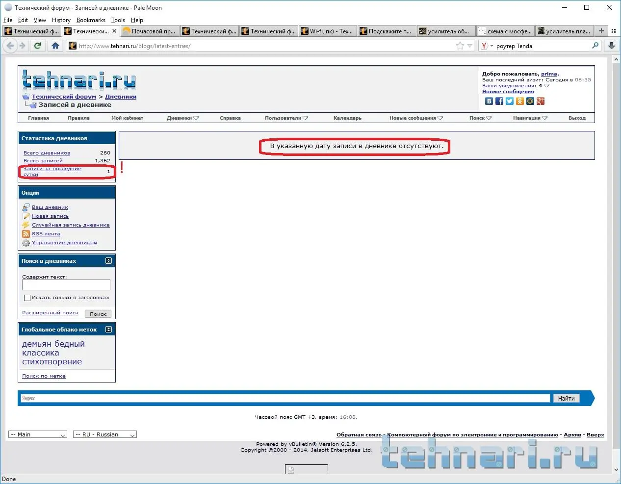Click the browser Back arrow button
The image size is (621, 484).
[10, 46]
